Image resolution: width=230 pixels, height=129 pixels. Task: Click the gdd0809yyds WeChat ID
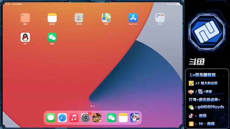pos(211,107)
